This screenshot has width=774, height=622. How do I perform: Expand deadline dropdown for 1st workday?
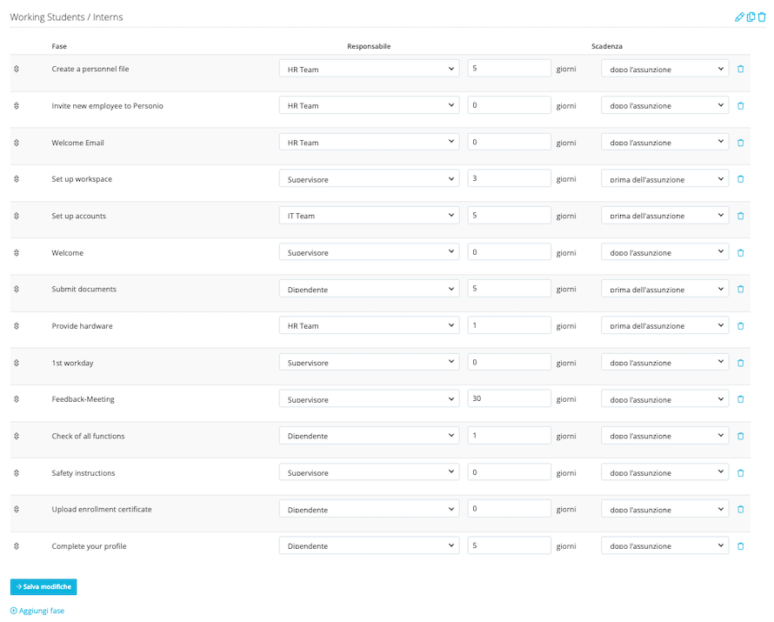[664, 363]
